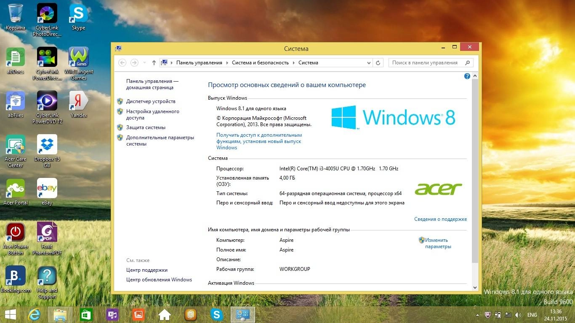Screen dimensions: 575x323
Task: Open the orange photo app on the taskbar
Action: click(x=138, y=315)
